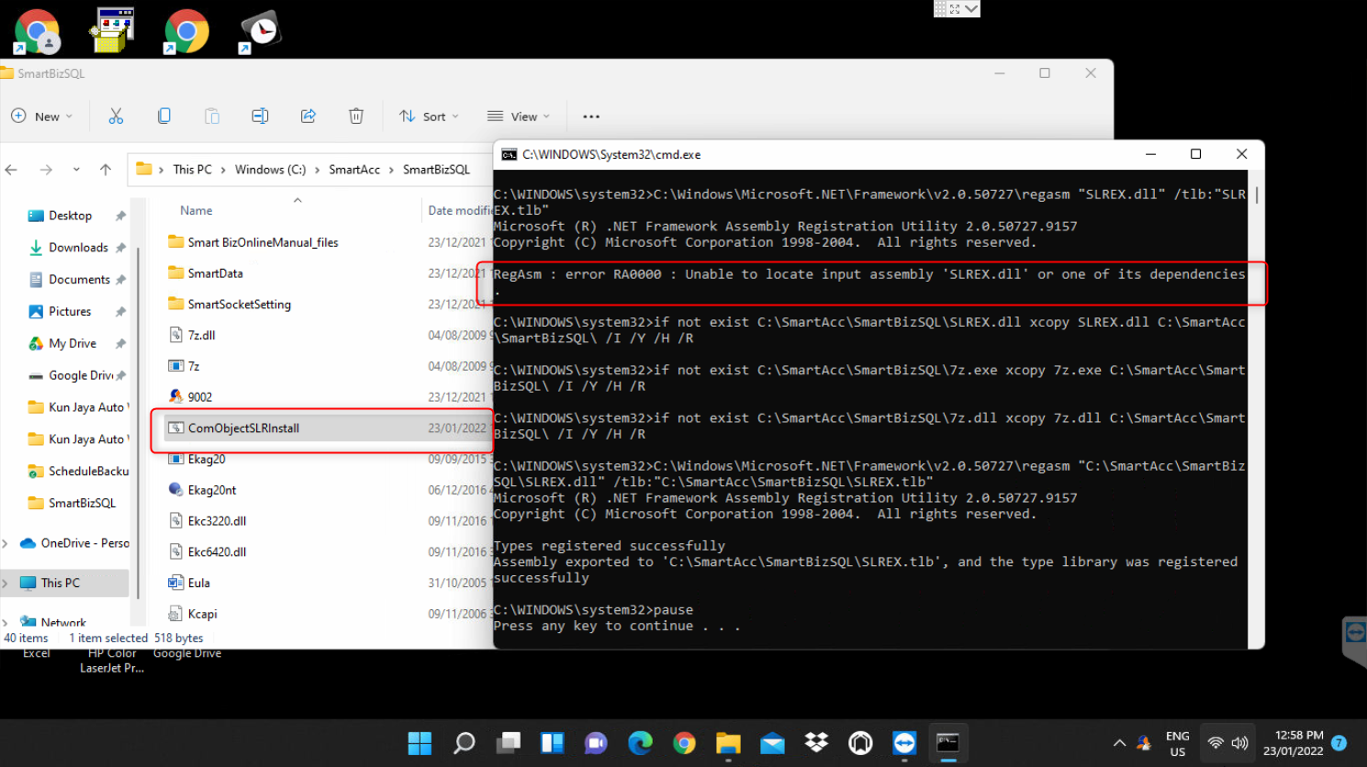Show hidden tray icons chevron
Image resolution: width=1367 pixels, height=767 pixels.
(x=1119, y=743)
